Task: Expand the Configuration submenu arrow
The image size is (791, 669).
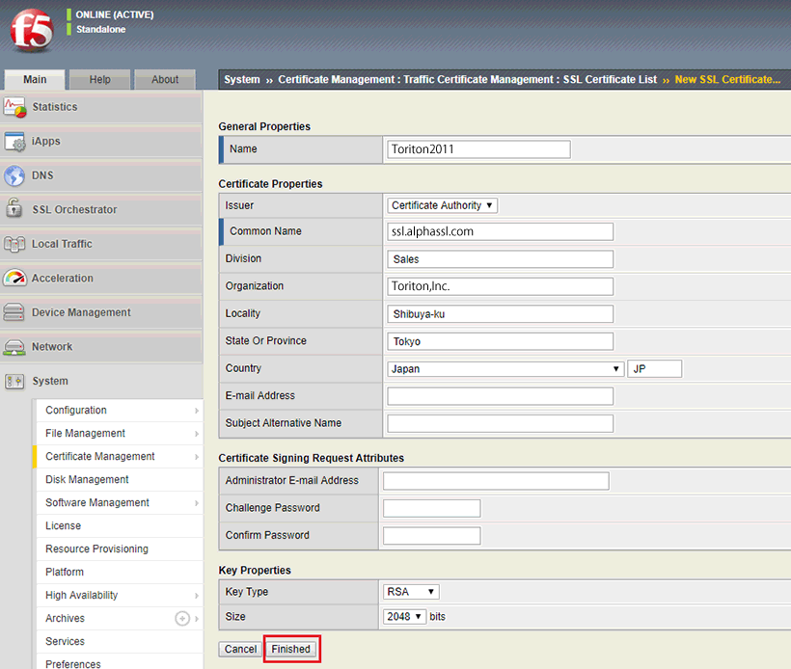Action: click(x=197, y=411)
